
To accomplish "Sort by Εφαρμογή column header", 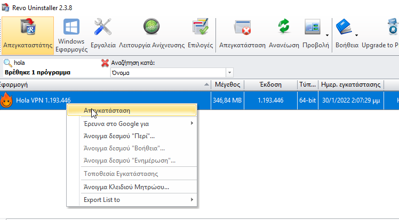I will coord(105,84).
